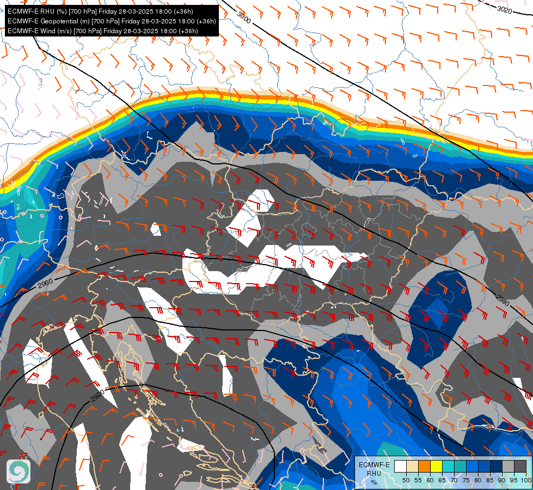Click the legend tick label 80
This screenshot has width=533, height=490.
[x=478, y=480]
